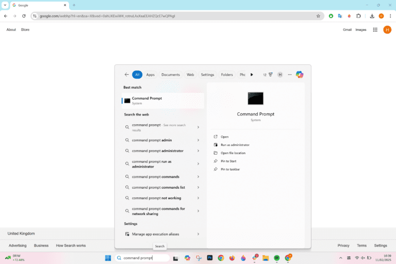
Task: Click the Images link on Google page
Action: (360, 29)
